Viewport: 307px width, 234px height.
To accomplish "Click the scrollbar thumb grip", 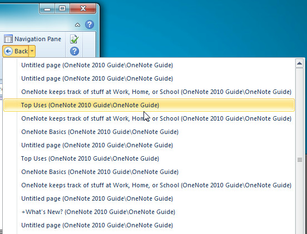I will click(x=300, y=160).
